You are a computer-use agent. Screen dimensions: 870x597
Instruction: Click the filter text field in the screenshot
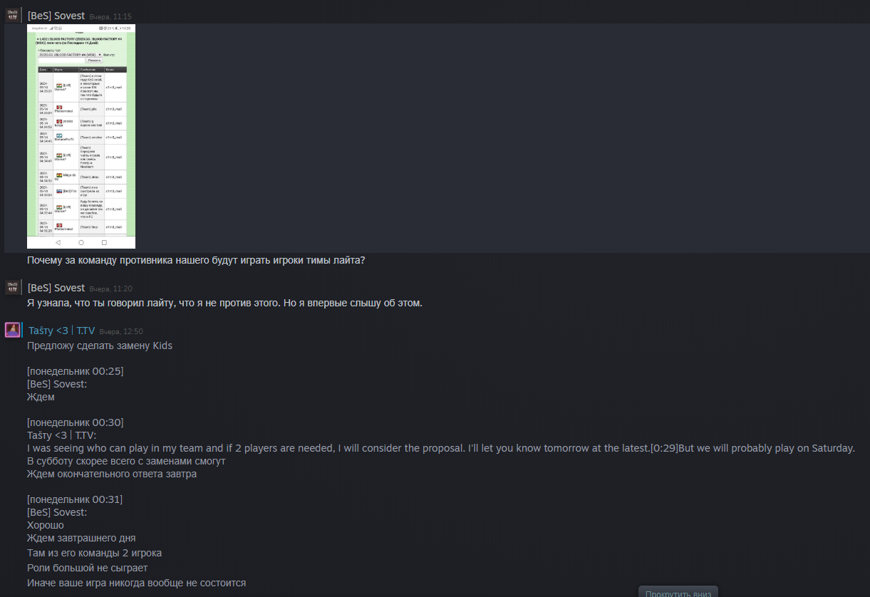tap(61, 61)
